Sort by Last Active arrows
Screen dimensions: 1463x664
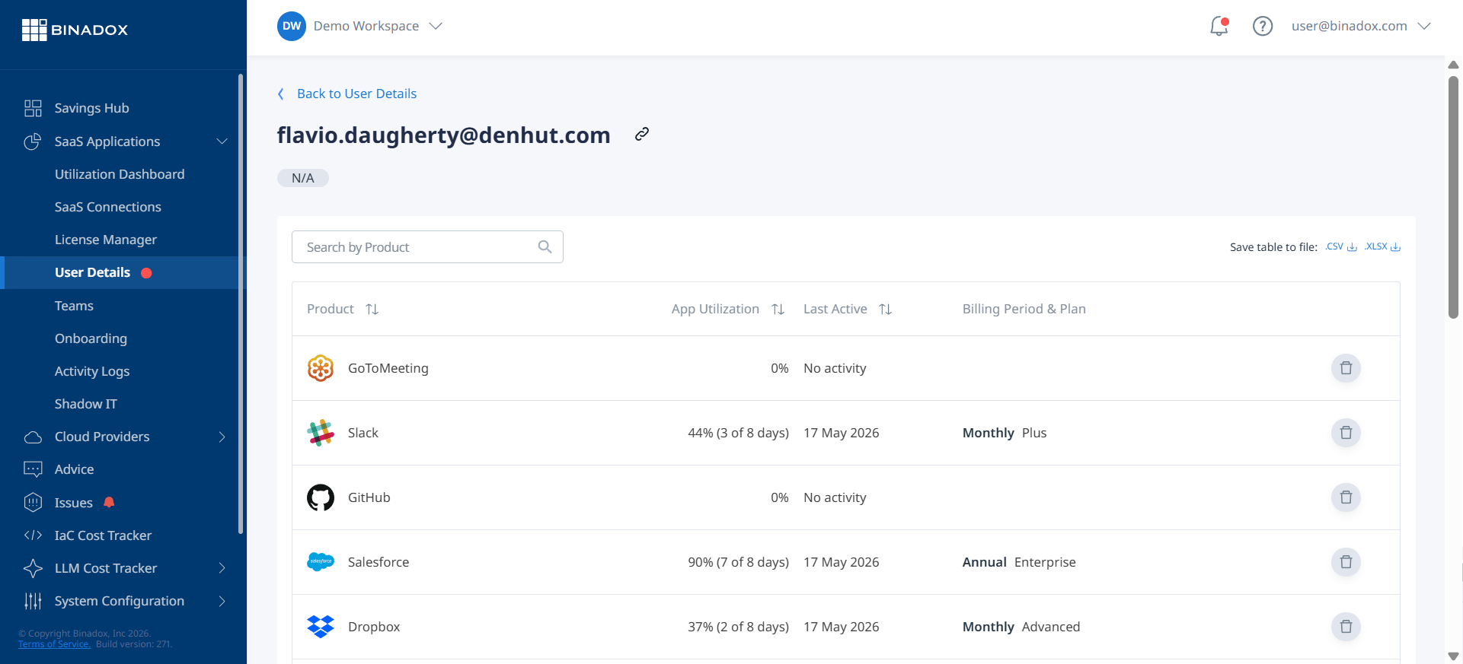885,309
